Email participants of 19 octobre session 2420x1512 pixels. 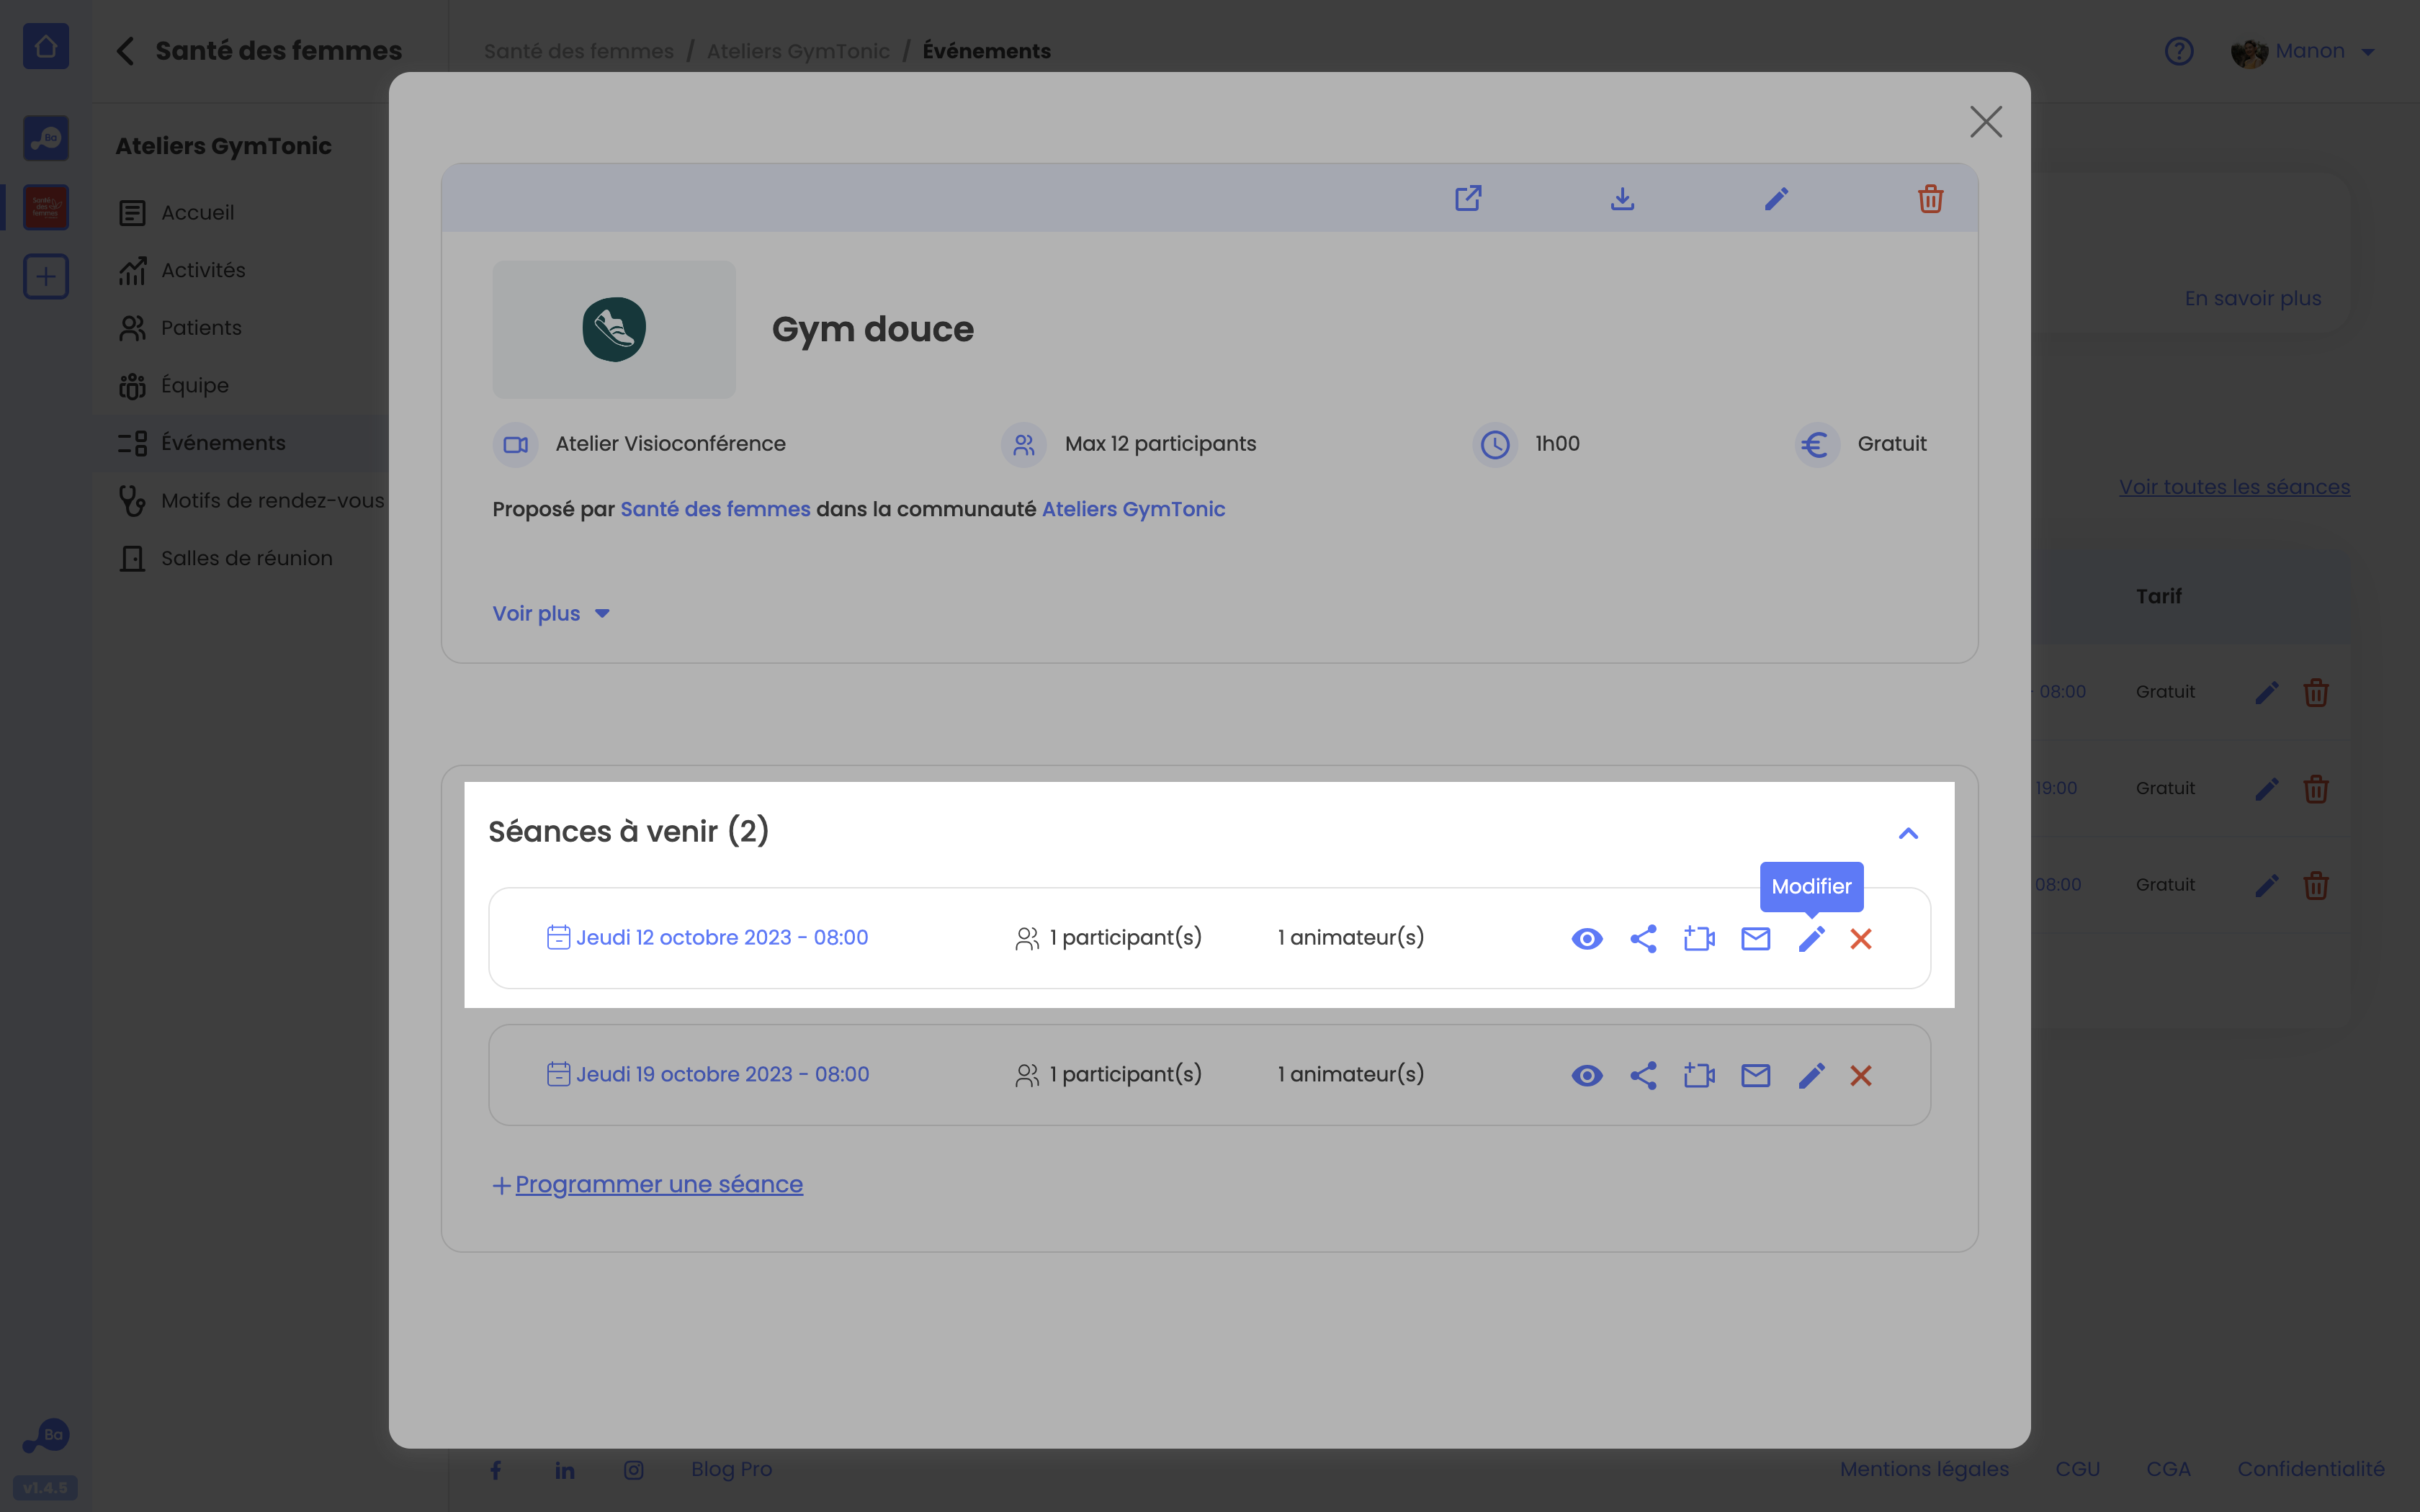1755,1075
